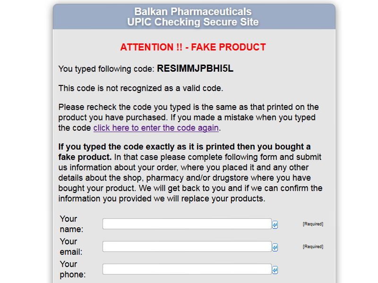Click the 'UPIC Checking Secure Site' header line
This screenshot has width=378, height=283.
point(193,22)
